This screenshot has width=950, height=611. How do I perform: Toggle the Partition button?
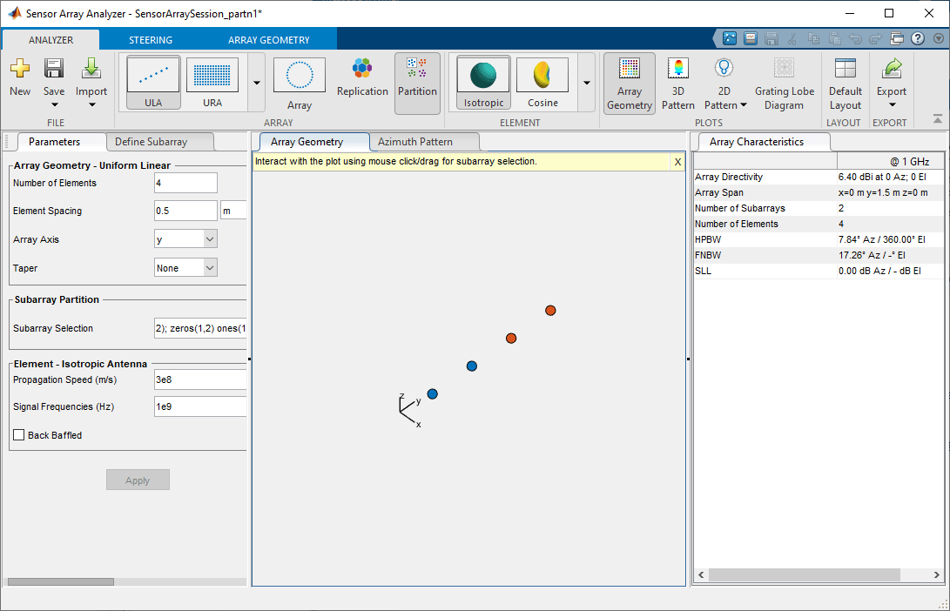(x=417, y=83)
